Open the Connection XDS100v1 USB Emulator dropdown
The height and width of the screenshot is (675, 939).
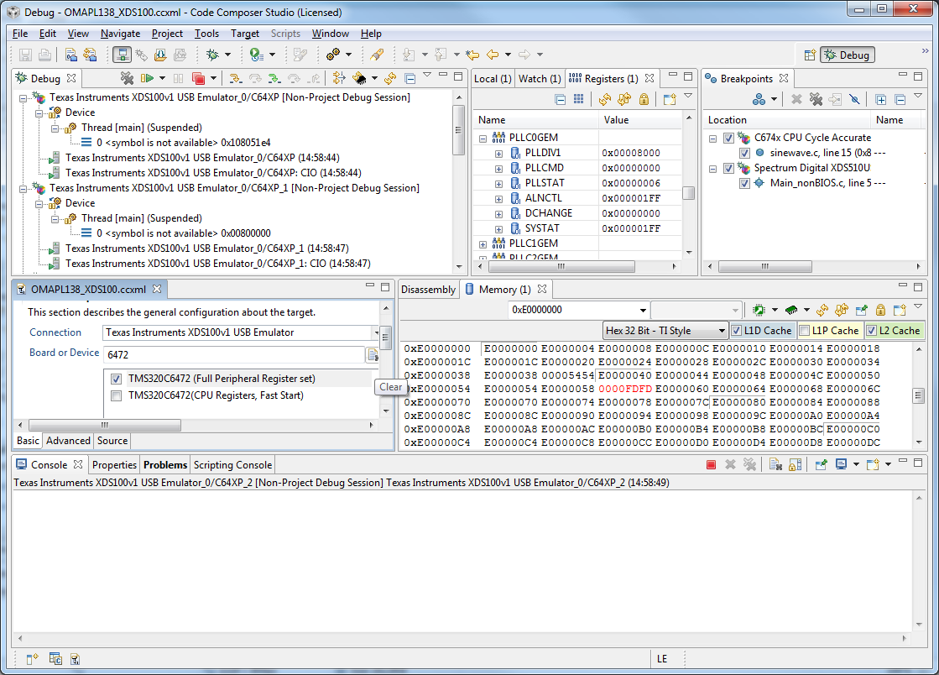[376, 332]
